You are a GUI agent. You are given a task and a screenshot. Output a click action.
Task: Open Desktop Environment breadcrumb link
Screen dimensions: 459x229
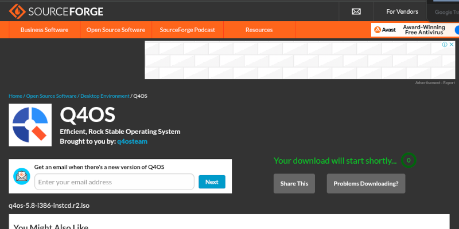point(105,96)
